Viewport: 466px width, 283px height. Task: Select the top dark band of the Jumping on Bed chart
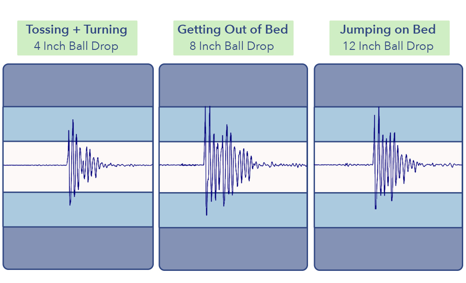[x=389, y=85]
